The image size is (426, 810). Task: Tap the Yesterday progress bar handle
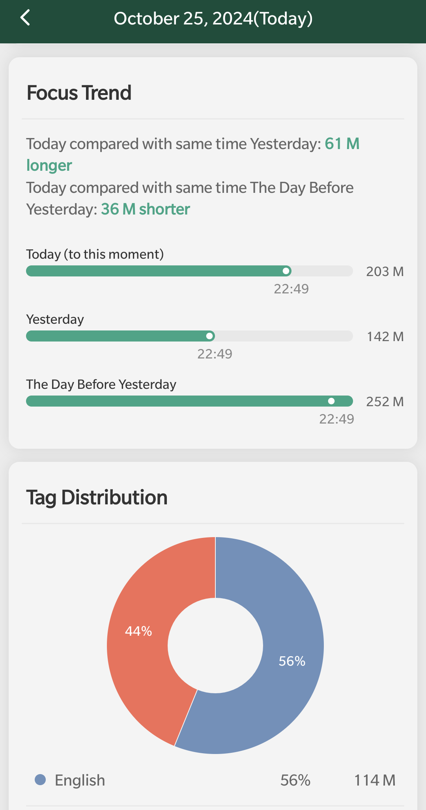pos(210,336)
